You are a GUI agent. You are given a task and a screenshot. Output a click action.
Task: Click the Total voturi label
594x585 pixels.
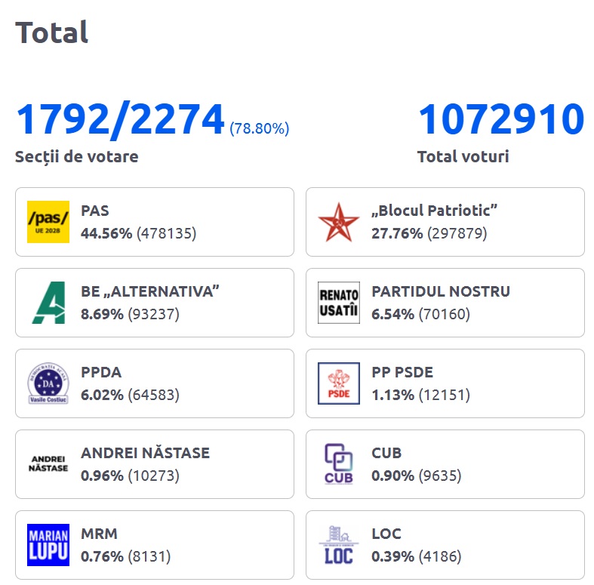coord(463,157)
